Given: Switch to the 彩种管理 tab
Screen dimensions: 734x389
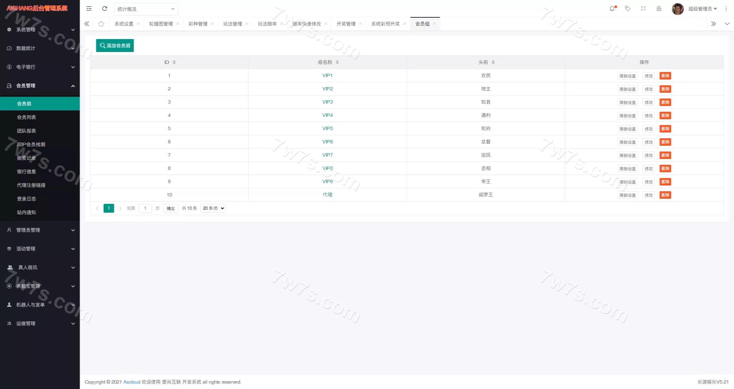Looking at the screenshot, I should pos(198,24).
